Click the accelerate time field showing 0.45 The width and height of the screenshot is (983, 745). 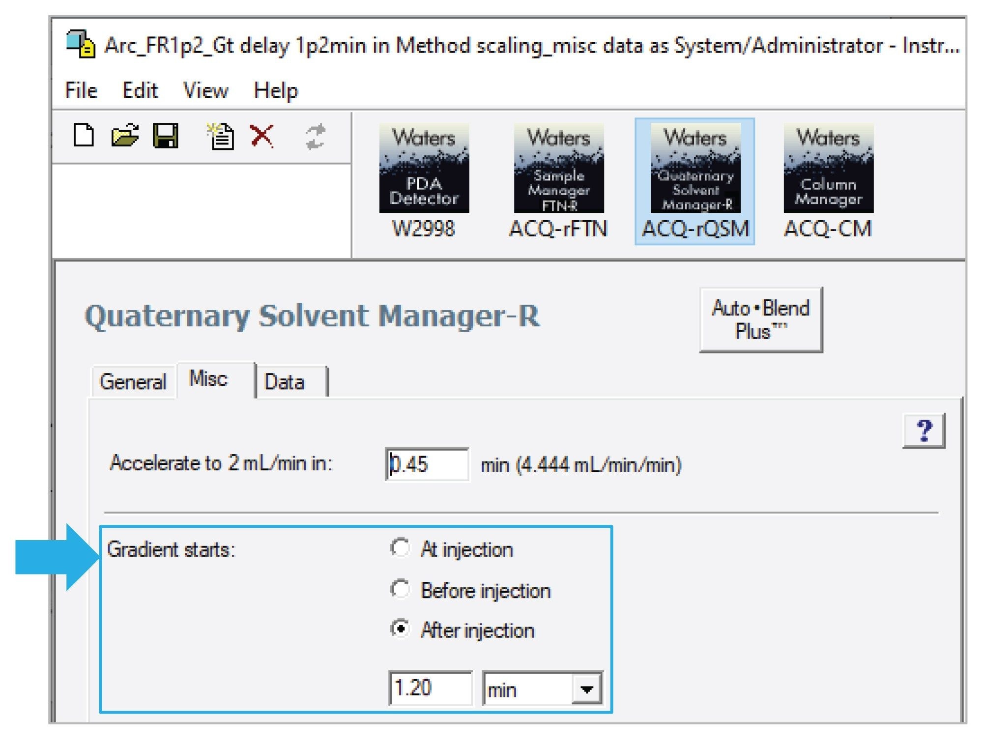[427, 464]
